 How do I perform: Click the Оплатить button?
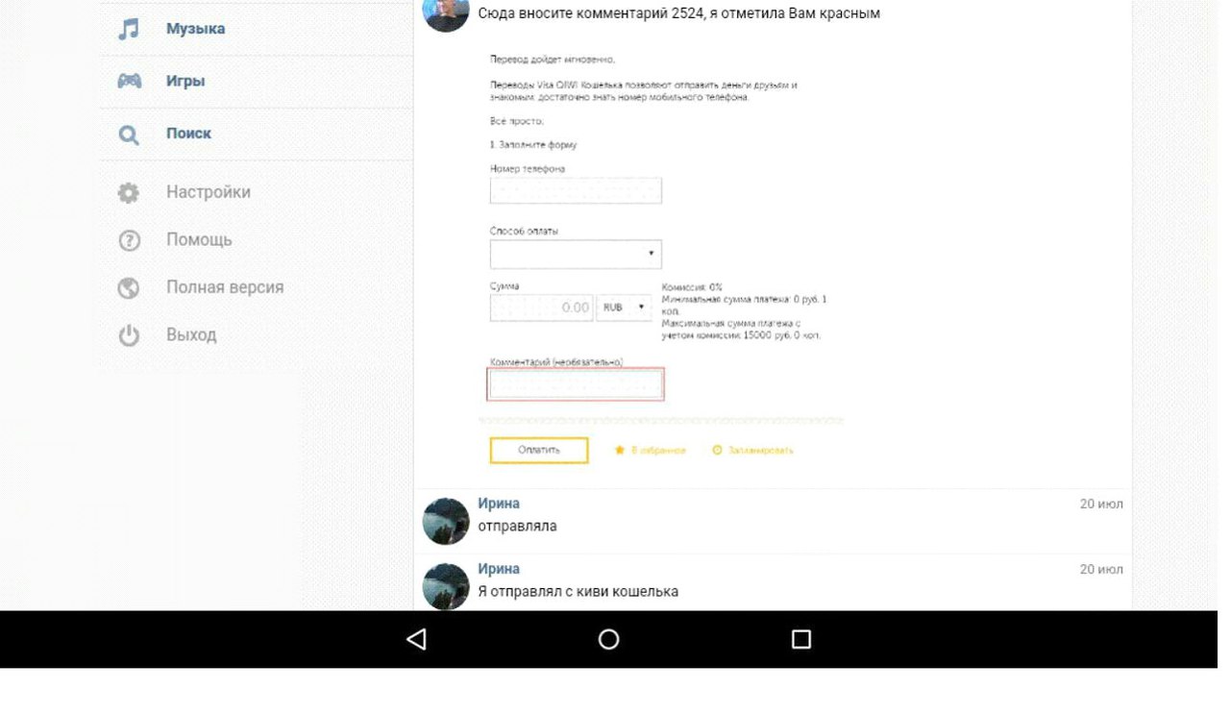click(x=538, y=450)
